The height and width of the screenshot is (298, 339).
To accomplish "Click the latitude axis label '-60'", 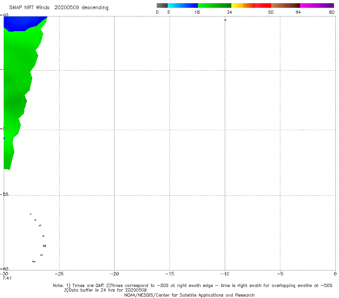I will tap(4, 269).
